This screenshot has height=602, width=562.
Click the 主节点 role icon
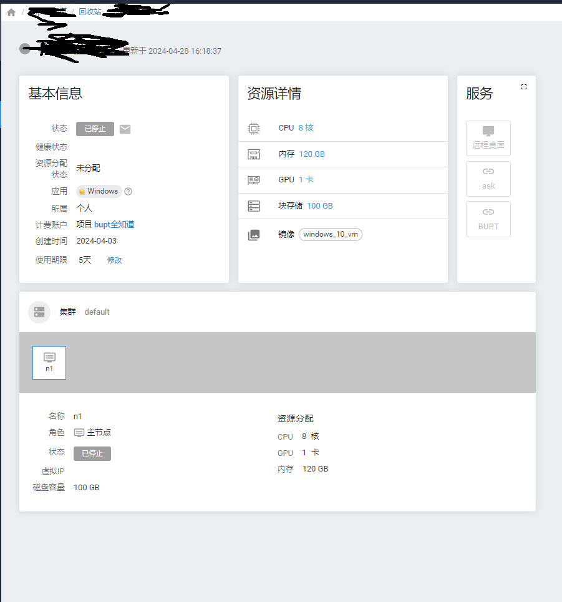[79, 433]
